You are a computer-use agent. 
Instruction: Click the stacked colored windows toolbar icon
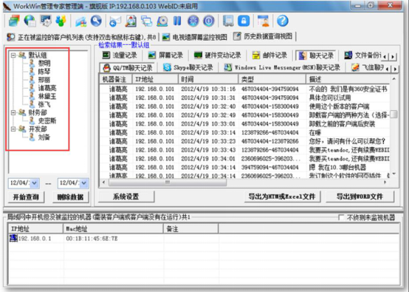pos(14,21)
